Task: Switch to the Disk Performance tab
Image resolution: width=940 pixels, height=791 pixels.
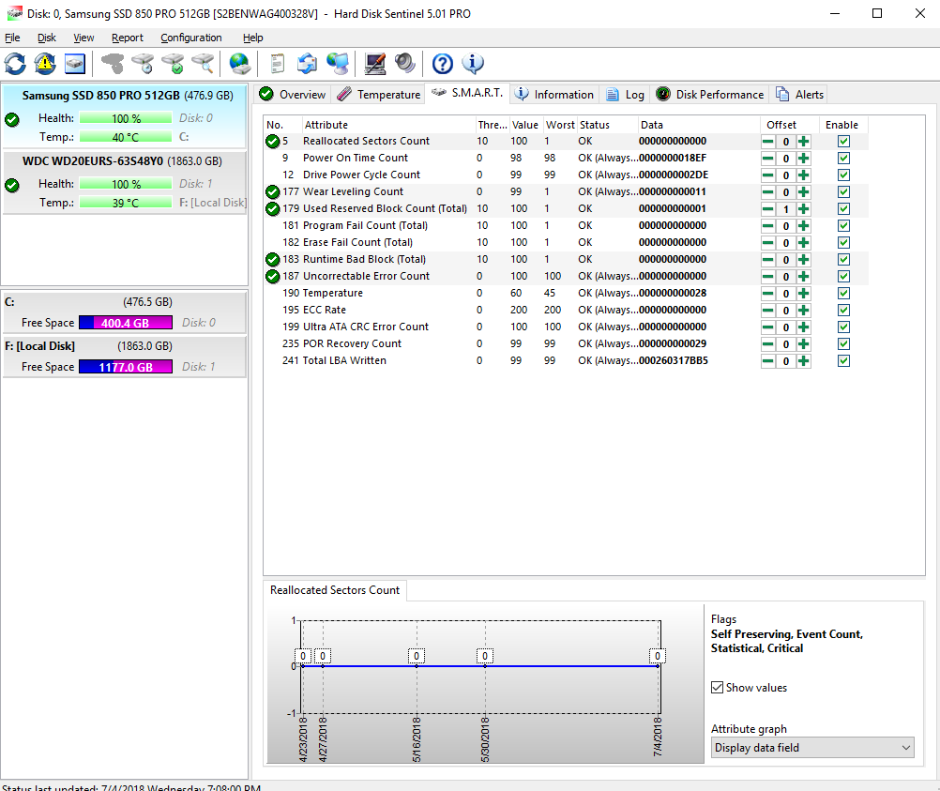Action: coord(710,95)
